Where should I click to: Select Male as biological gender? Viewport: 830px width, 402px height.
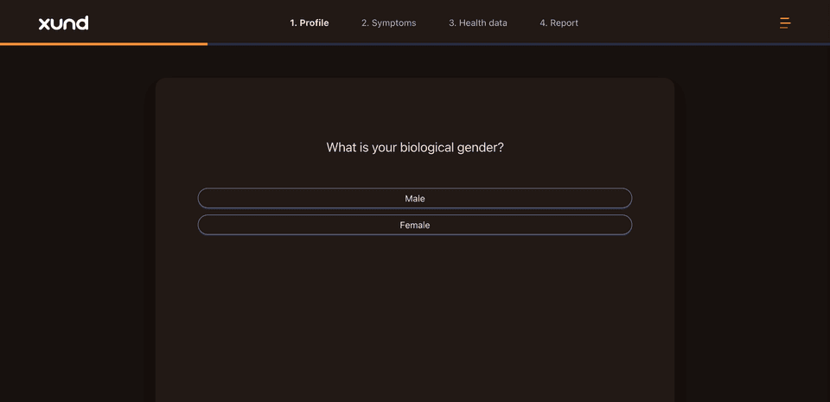[415, 198]
